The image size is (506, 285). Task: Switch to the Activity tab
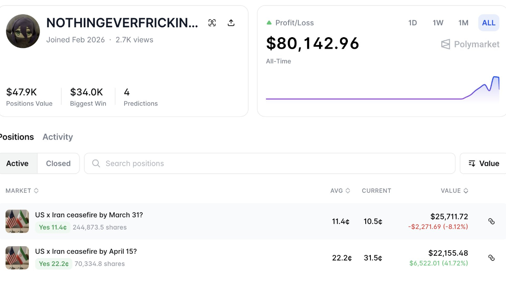[x=58, y=137]
